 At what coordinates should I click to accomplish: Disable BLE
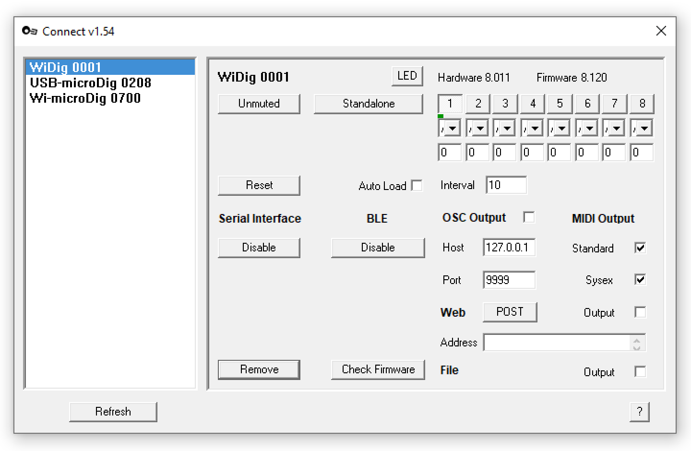[x=378, y=248]
